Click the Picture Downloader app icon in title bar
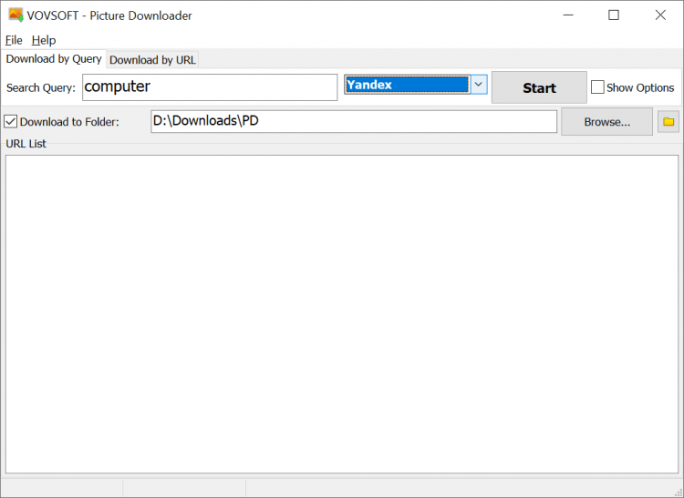 pyautogui.click(x=16, y=15)
